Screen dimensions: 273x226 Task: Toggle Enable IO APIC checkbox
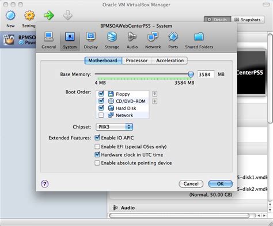[x=97, y=138]
